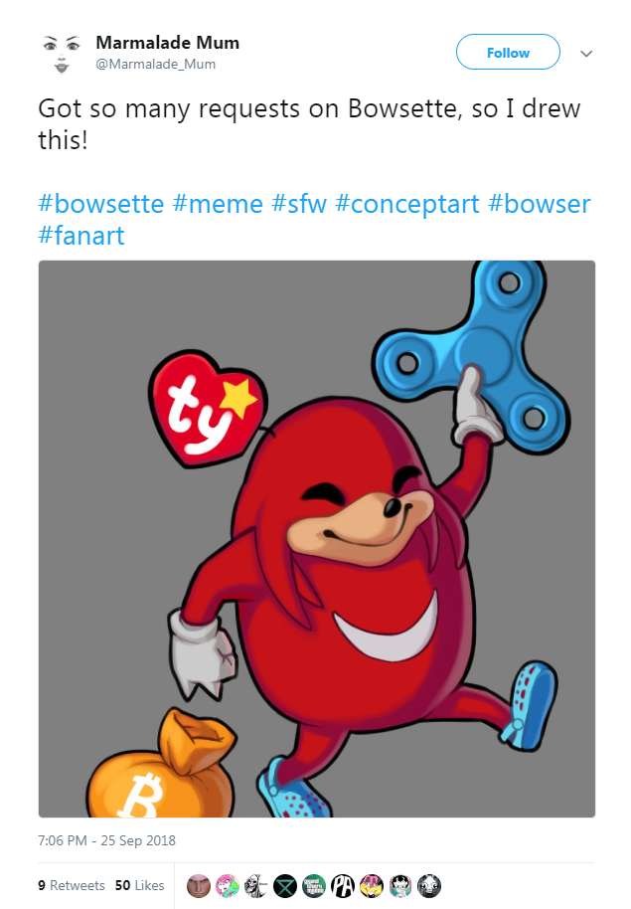
Task: Open the #sfw hashtag link
Action: [299, 204]
